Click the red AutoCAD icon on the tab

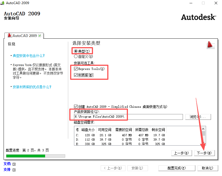[x=10, y=36]
